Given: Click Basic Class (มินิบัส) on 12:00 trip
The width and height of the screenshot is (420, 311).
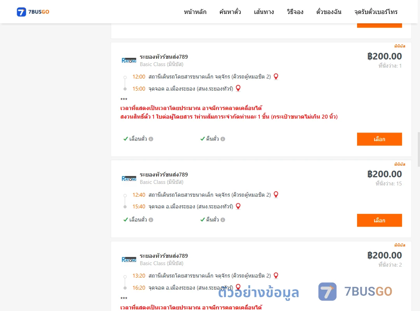Looking at the screenshot, I should point(161,64).
